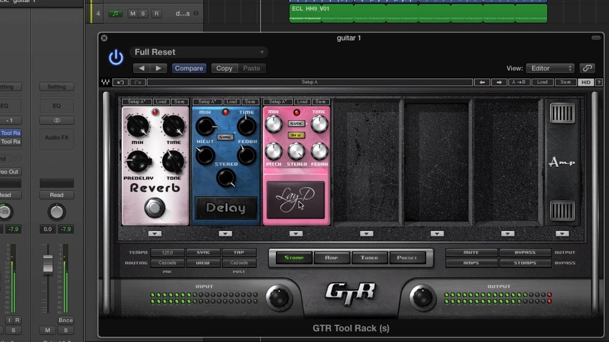Screen dimensions: 609x342
Task: Switch to the Amp tab
Action: pos(331,258)
